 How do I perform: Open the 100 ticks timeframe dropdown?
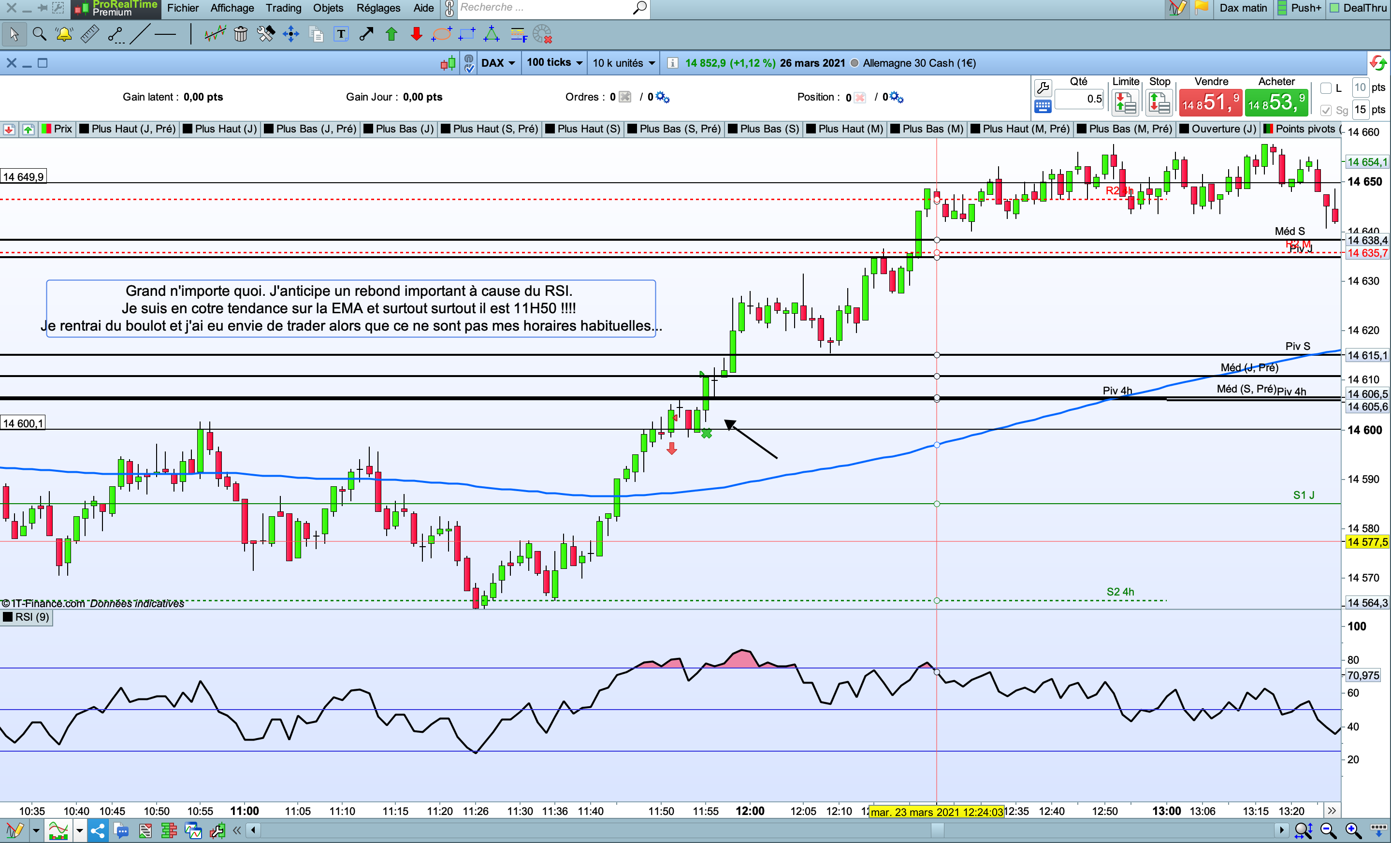point(554,63)
